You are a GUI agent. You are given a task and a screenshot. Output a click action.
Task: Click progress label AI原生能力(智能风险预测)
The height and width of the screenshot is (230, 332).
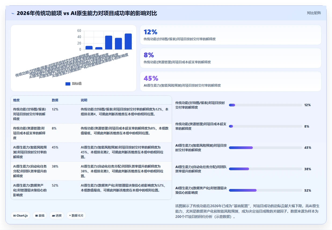(201, 148)
